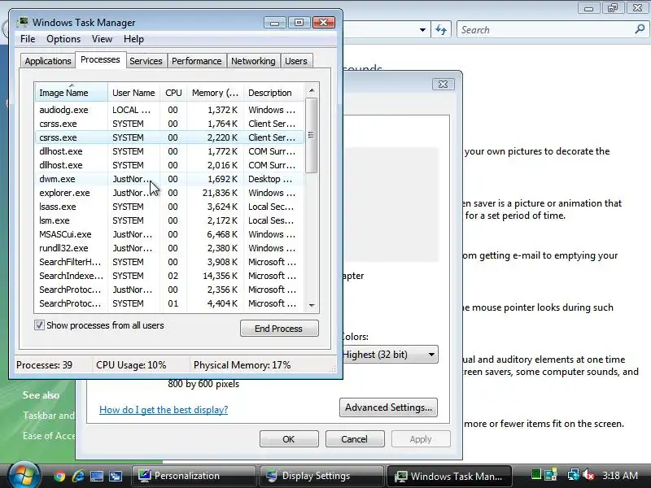This screenshot has height=488, width=651.
Task: Select the lsm.exe process row
Action: click(169, 220)
